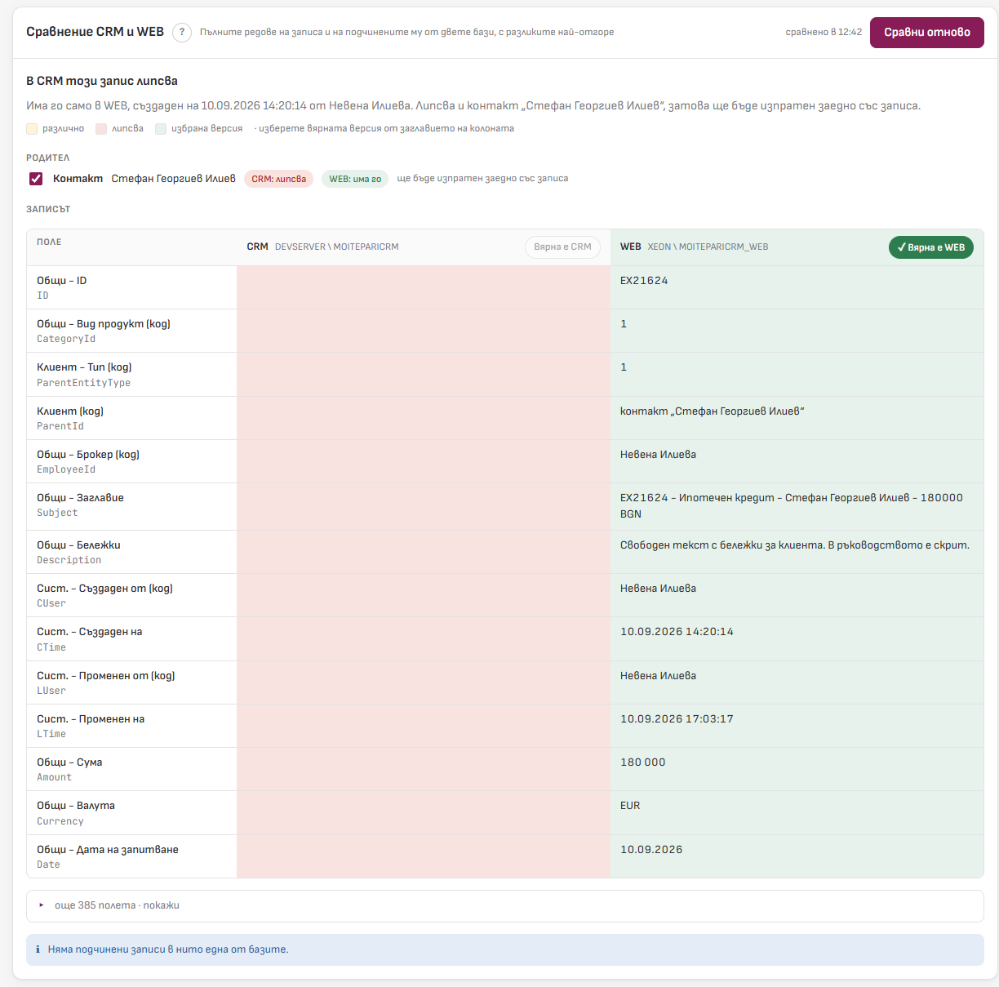Click the 10.09.2026 Date row value
The image size is (999, 987).
[x=651, y=850]
